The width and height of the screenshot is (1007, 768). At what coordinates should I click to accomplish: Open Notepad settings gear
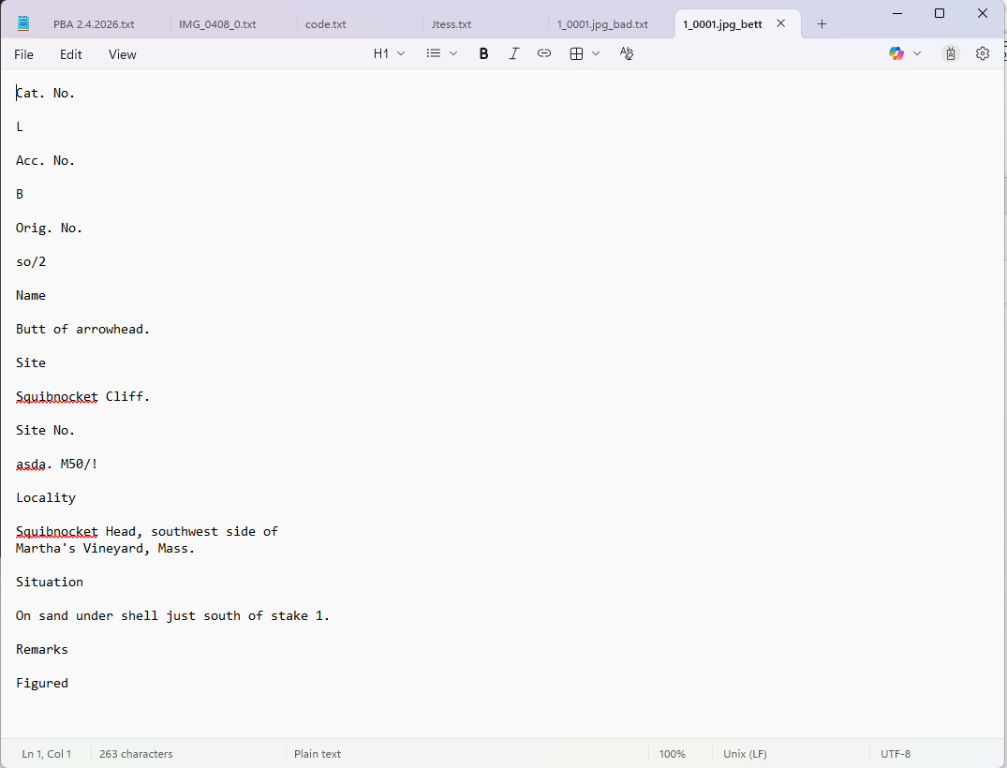point(983,54)
